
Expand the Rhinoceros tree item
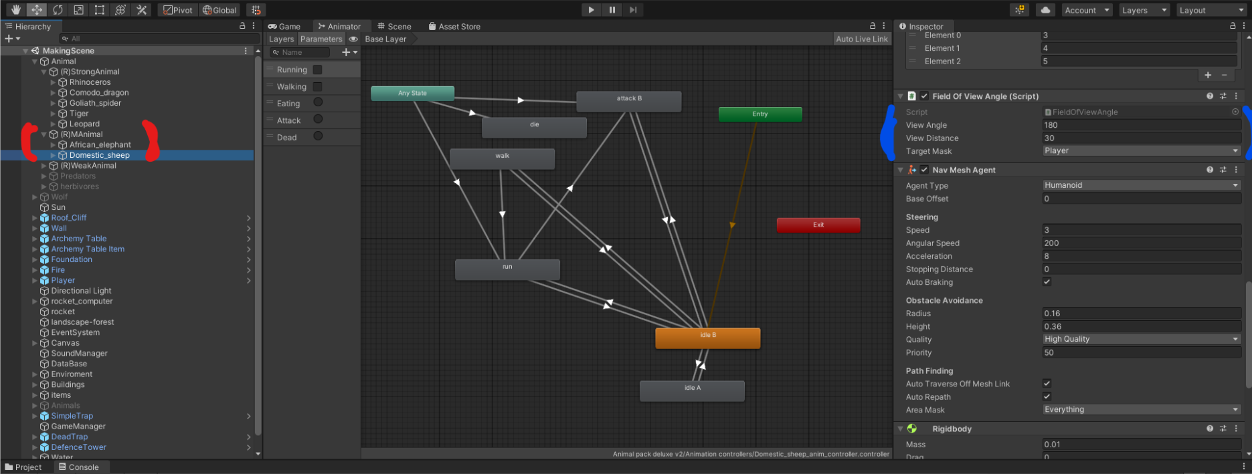54,82
